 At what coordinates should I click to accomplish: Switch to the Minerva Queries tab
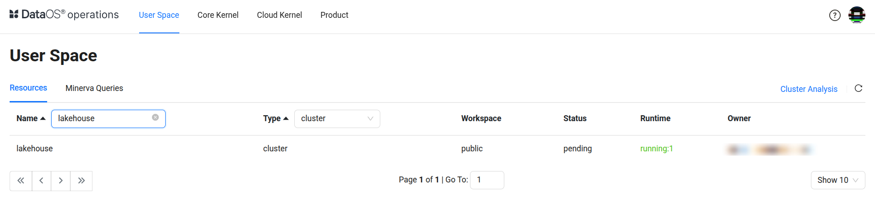[94, 88]
